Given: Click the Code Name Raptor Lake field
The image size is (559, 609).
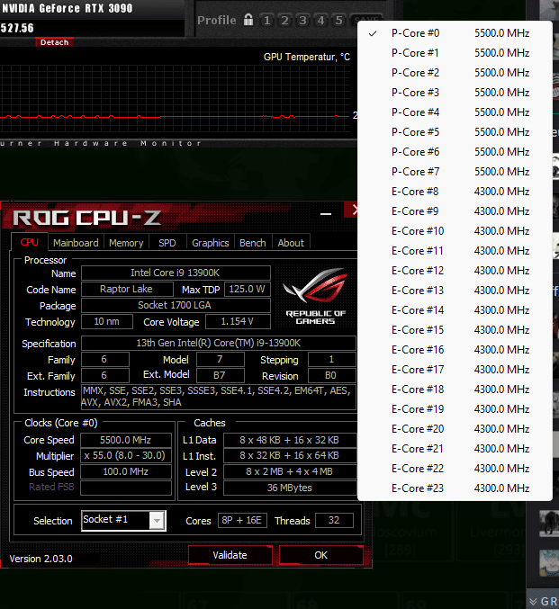Looking at the screenshot, I should [x=127, y=290].
